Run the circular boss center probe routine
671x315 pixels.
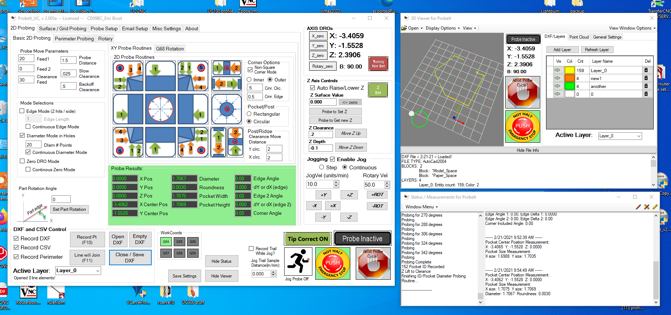(226, 109)
